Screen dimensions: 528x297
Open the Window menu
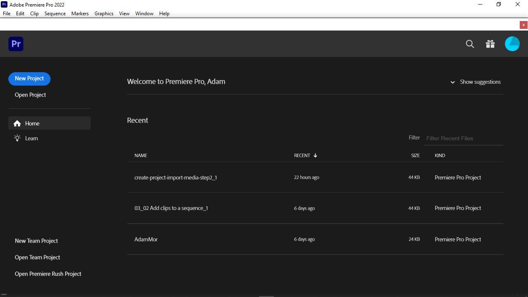coord(144,14)
